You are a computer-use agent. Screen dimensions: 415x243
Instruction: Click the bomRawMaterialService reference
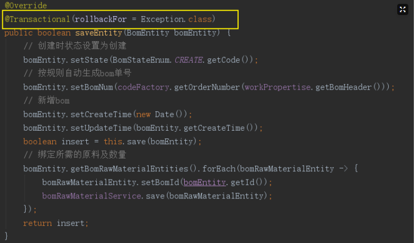coord(92,196)
